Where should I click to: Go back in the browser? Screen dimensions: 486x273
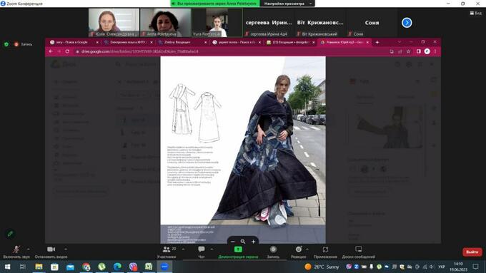click(51, 51)
